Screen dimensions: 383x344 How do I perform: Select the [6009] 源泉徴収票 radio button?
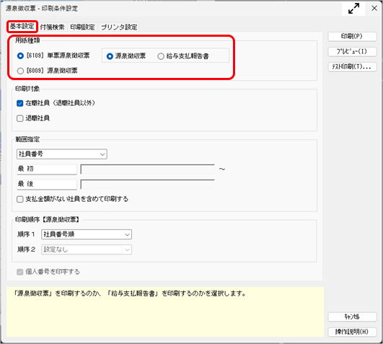[20, 71]
